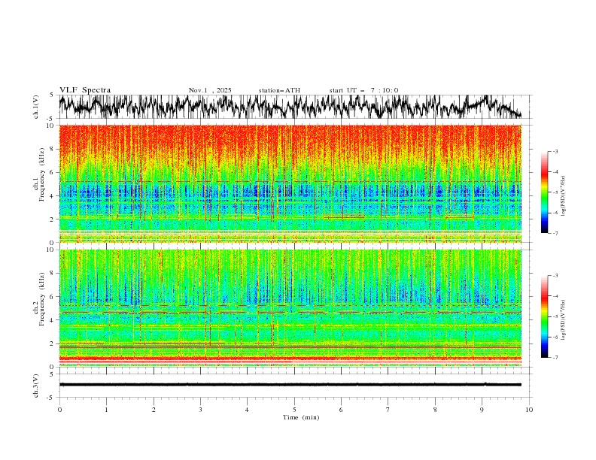Click the "-3" label on ch.2 colorbar
This screenshot has width=596, height=460.
pos(555,276)
